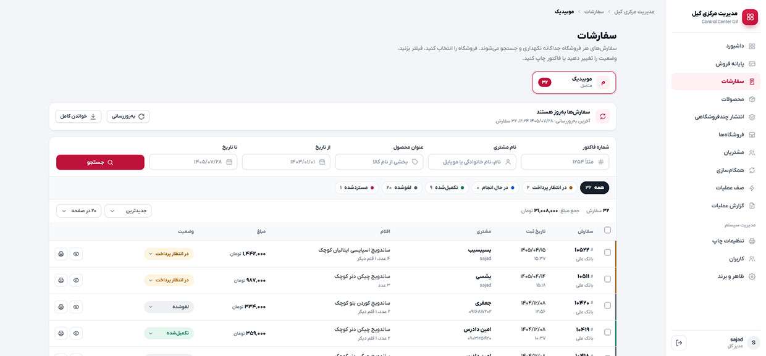The image size is (766, 356).
Task: Filter by تکمیل‌شده ۹ tab
Action: (x=447, y=188)
